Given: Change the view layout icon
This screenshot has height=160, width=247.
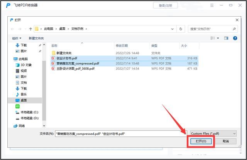Looking at the screenshot, I should point(213,38).
